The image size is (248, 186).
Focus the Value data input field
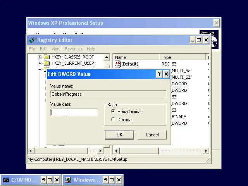74,112
